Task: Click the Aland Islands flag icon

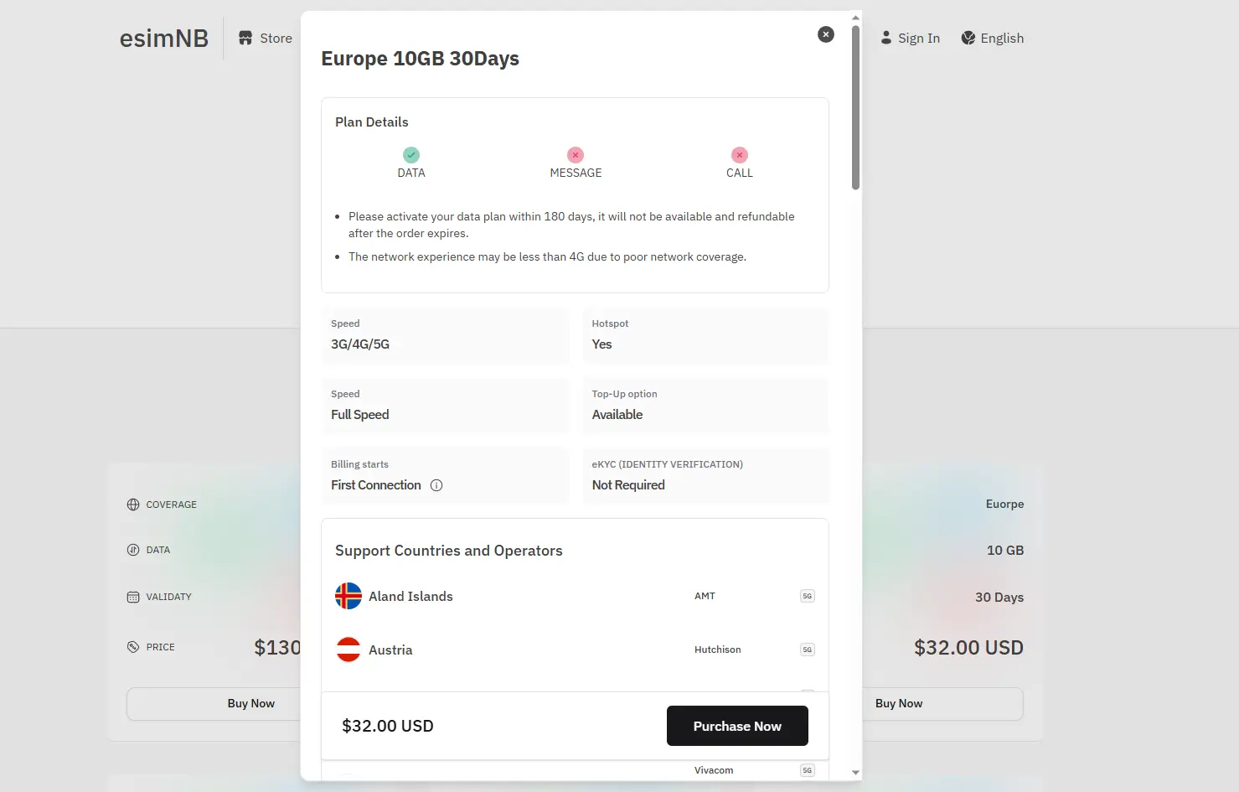Action: coord(347,596)
